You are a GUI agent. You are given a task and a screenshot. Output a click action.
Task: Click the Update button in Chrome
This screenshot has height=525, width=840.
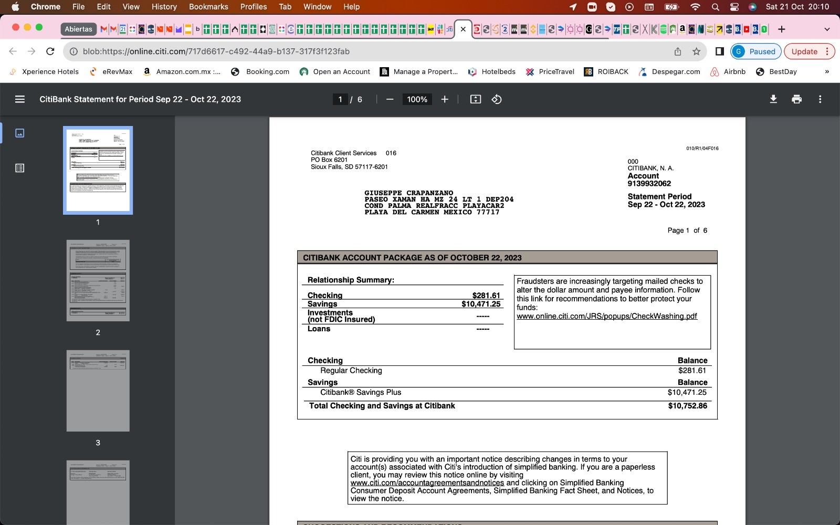point(804,51)
